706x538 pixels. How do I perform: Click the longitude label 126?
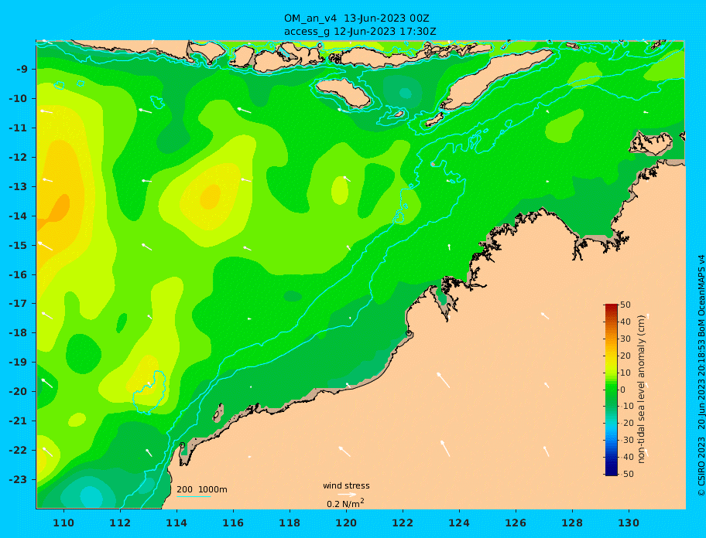coord(516,523)
